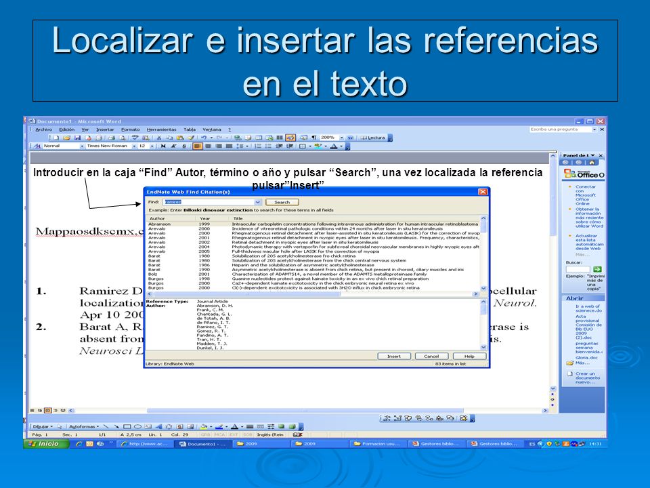Open Print Preview from the toolbar

click(122, 138)
